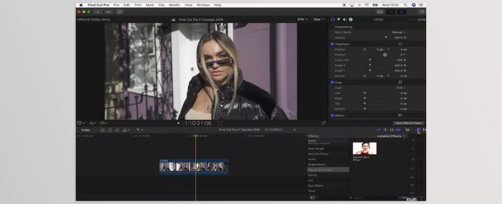This screenshot has width=502, height=204.
Task: Click Smooth Skin Effect thumbnail
Action: (x=364, y=149)
